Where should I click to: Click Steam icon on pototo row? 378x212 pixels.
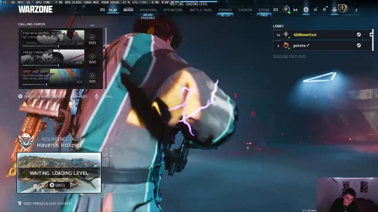pyautogui.click(x=359, y=45)
